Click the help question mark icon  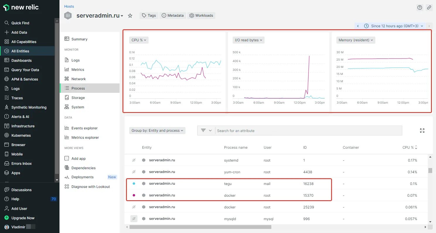pos(420,8)
